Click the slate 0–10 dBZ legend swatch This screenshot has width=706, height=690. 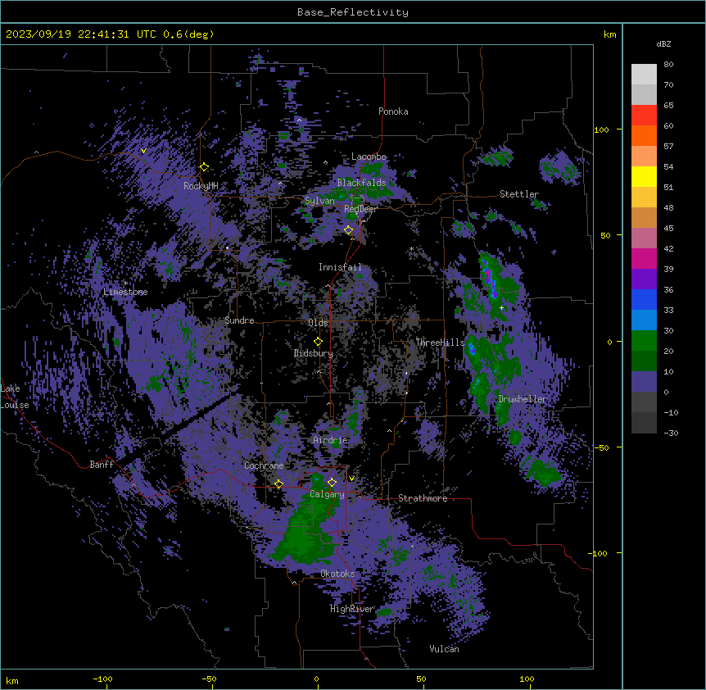click(644, 382)
